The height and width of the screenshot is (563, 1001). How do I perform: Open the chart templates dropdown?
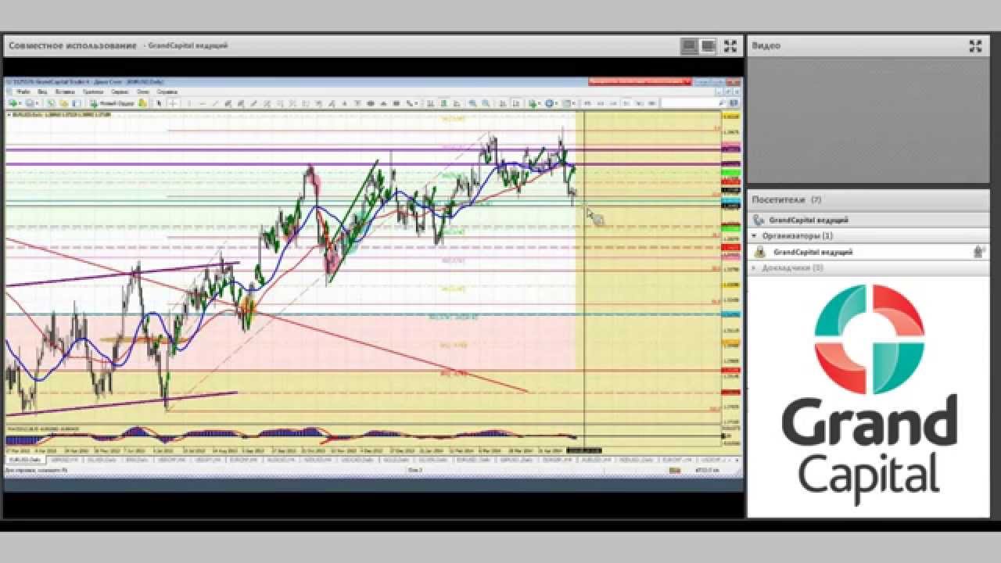(x=568, y=103)
